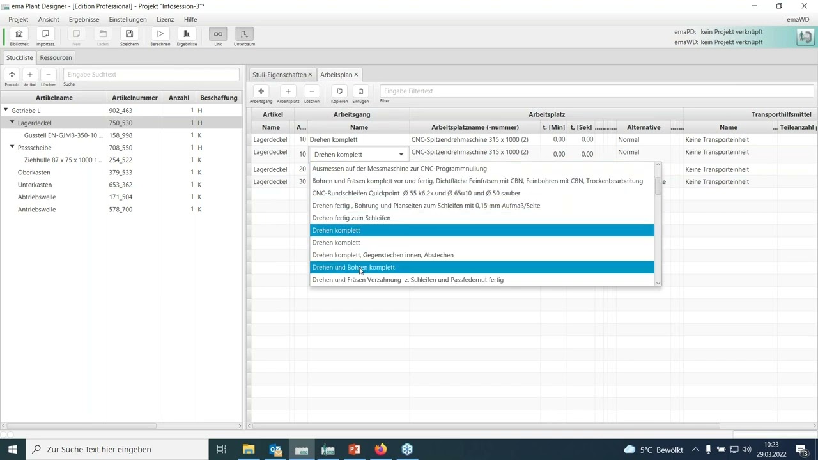Collapse the Getriebe L tree node
The image size is (818, 460).
tap(6, 110)
